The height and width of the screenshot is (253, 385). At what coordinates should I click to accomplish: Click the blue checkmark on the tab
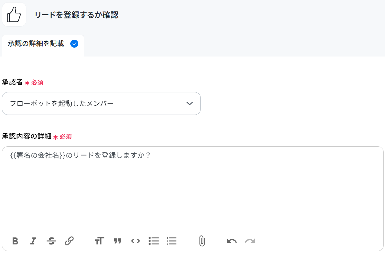coord(74,44)
